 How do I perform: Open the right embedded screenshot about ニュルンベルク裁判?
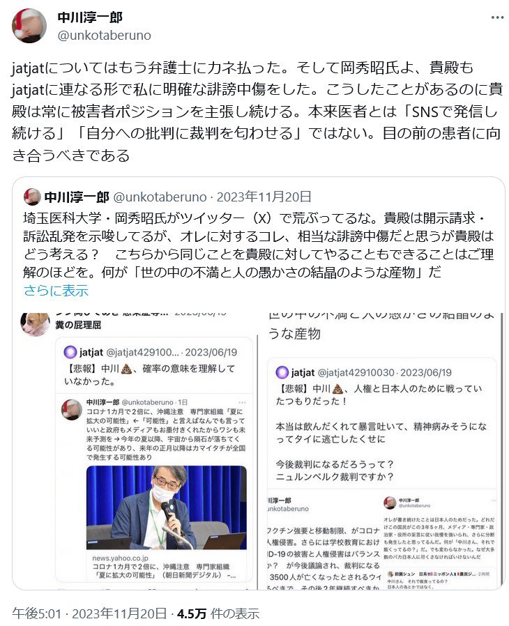point(381,451)
